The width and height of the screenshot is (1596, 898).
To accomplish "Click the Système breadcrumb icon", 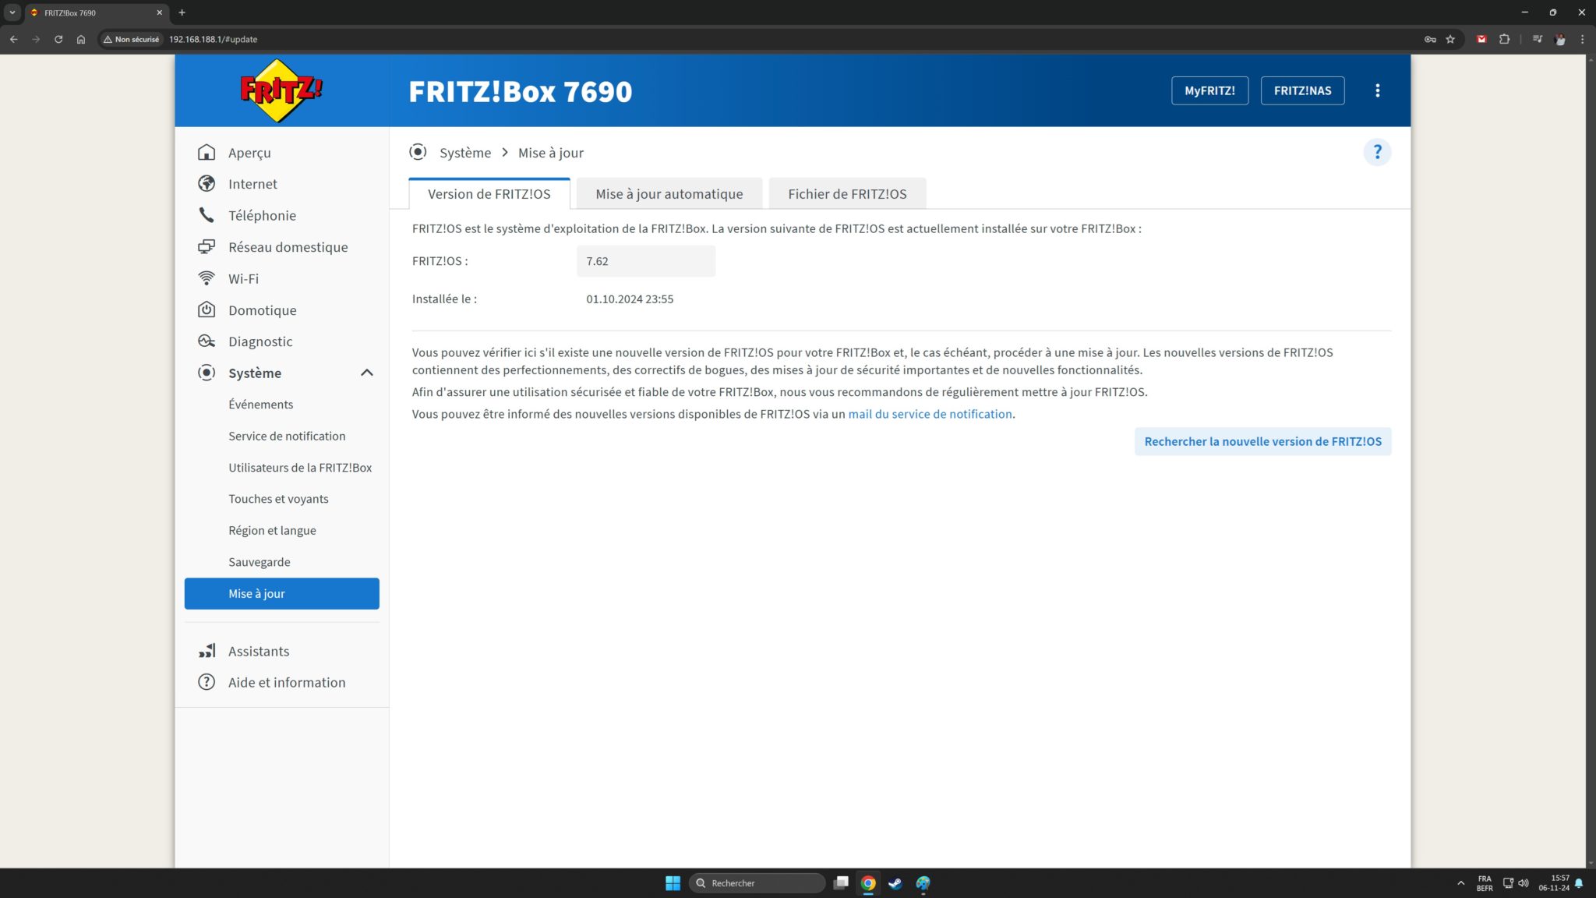I will pyautogui.click(x=418, y=152).
